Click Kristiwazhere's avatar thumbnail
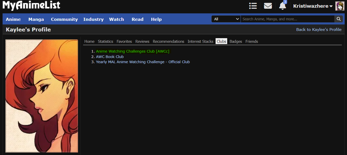This screenshot has height=155, width=347. (340, 6)
